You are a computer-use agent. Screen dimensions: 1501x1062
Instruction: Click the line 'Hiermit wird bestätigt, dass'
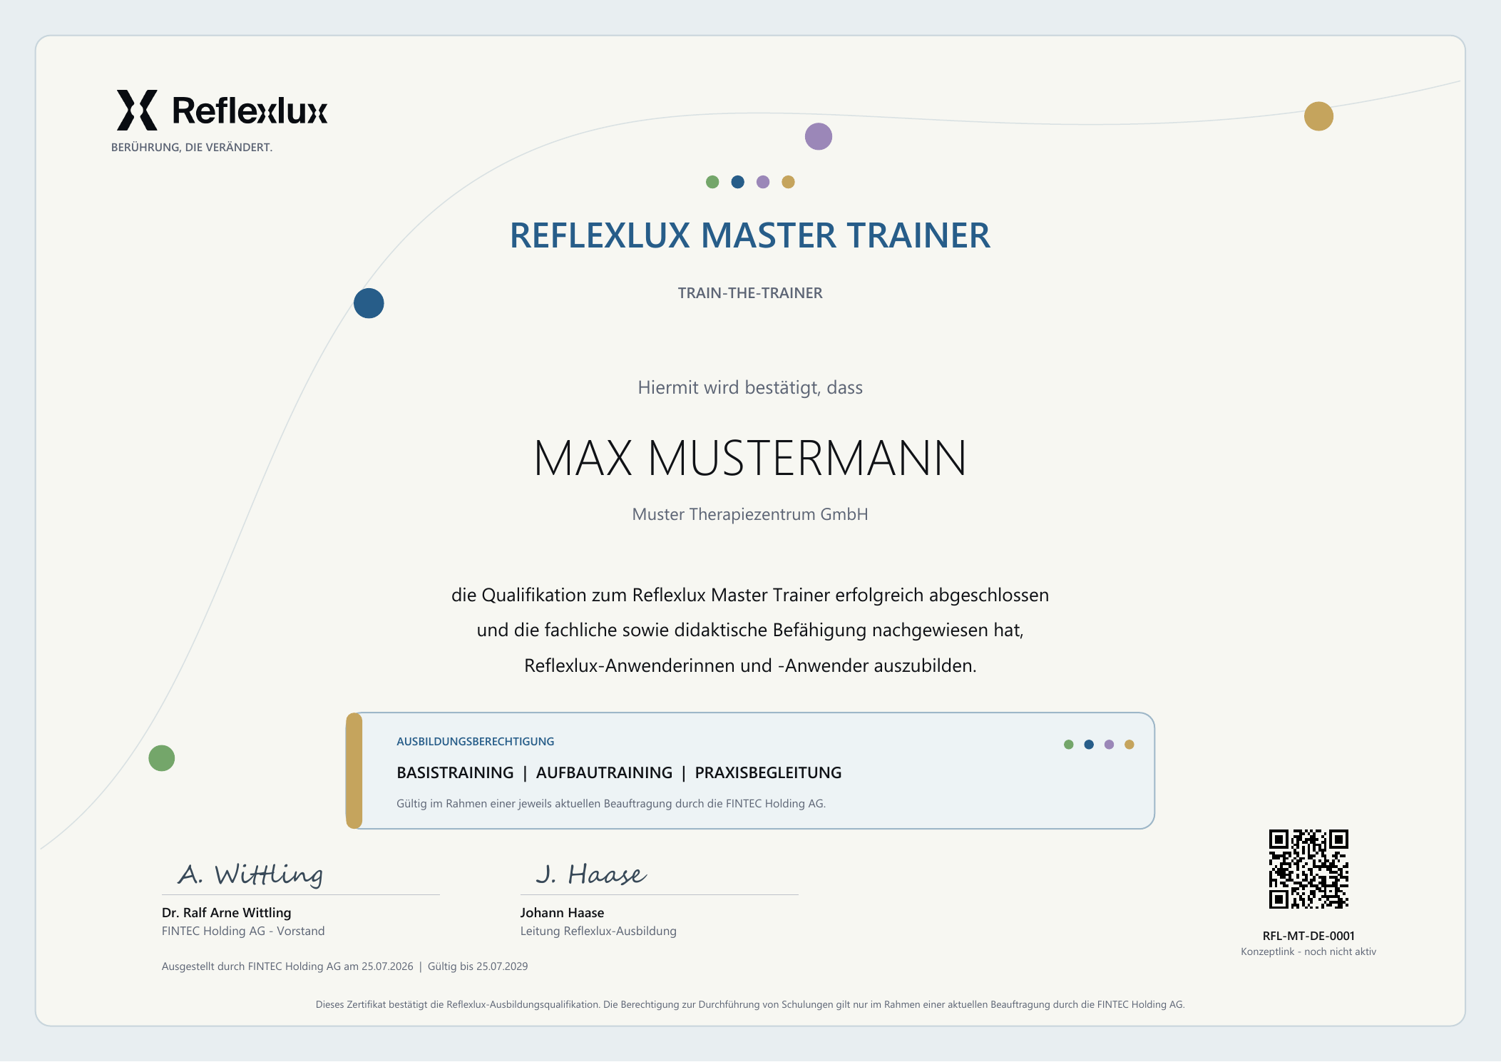point(750,388)
